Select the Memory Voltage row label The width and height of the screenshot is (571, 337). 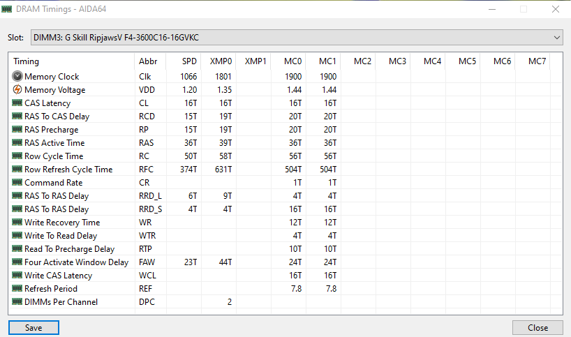pos(55,90)
